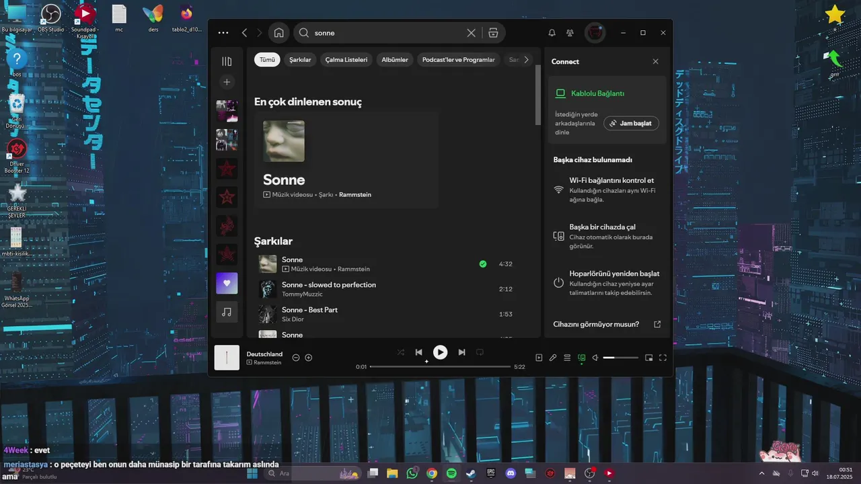
Task: Open the profile avatar menu
Action: pos(595,33)
